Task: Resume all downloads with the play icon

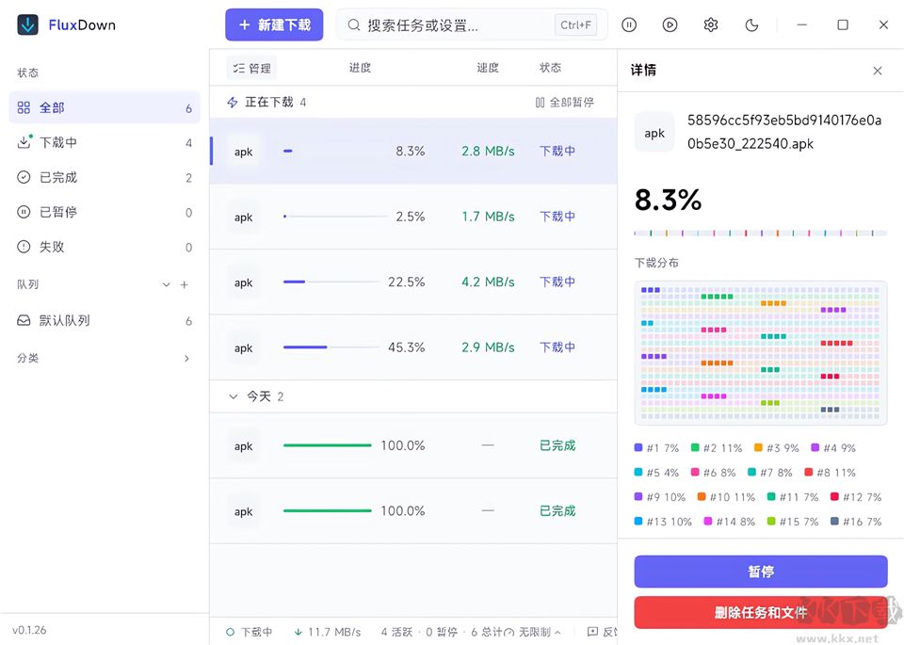Action: (x=670, y=24)
